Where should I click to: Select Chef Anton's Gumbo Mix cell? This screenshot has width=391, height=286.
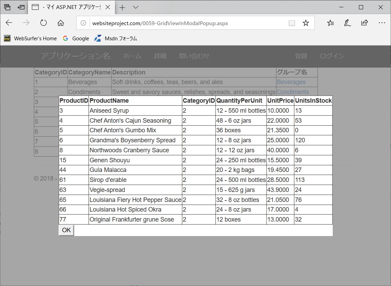click(x=136, y=130)
